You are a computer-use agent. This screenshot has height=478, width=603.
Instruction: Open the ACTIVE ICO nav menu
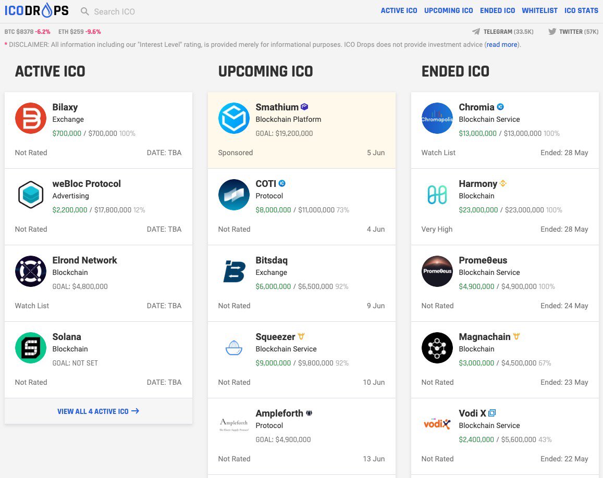click(x=399, y=11)
